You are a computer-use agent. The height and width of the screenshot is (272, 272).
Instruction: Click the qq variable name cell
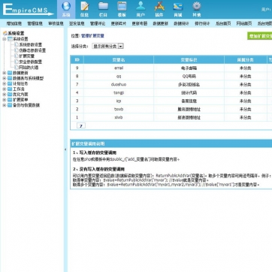[x=119, y=76]
